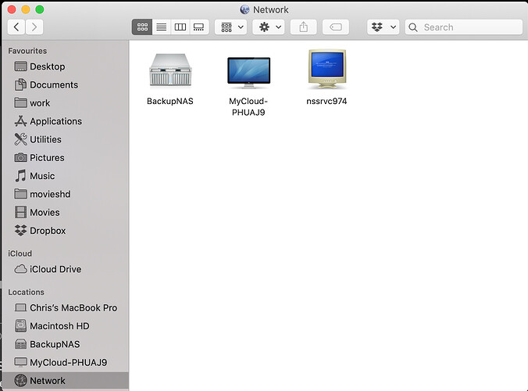Switch to column view
Viewport: 528px width, 391px height.
pyautogui.click(x=180, y=27)
